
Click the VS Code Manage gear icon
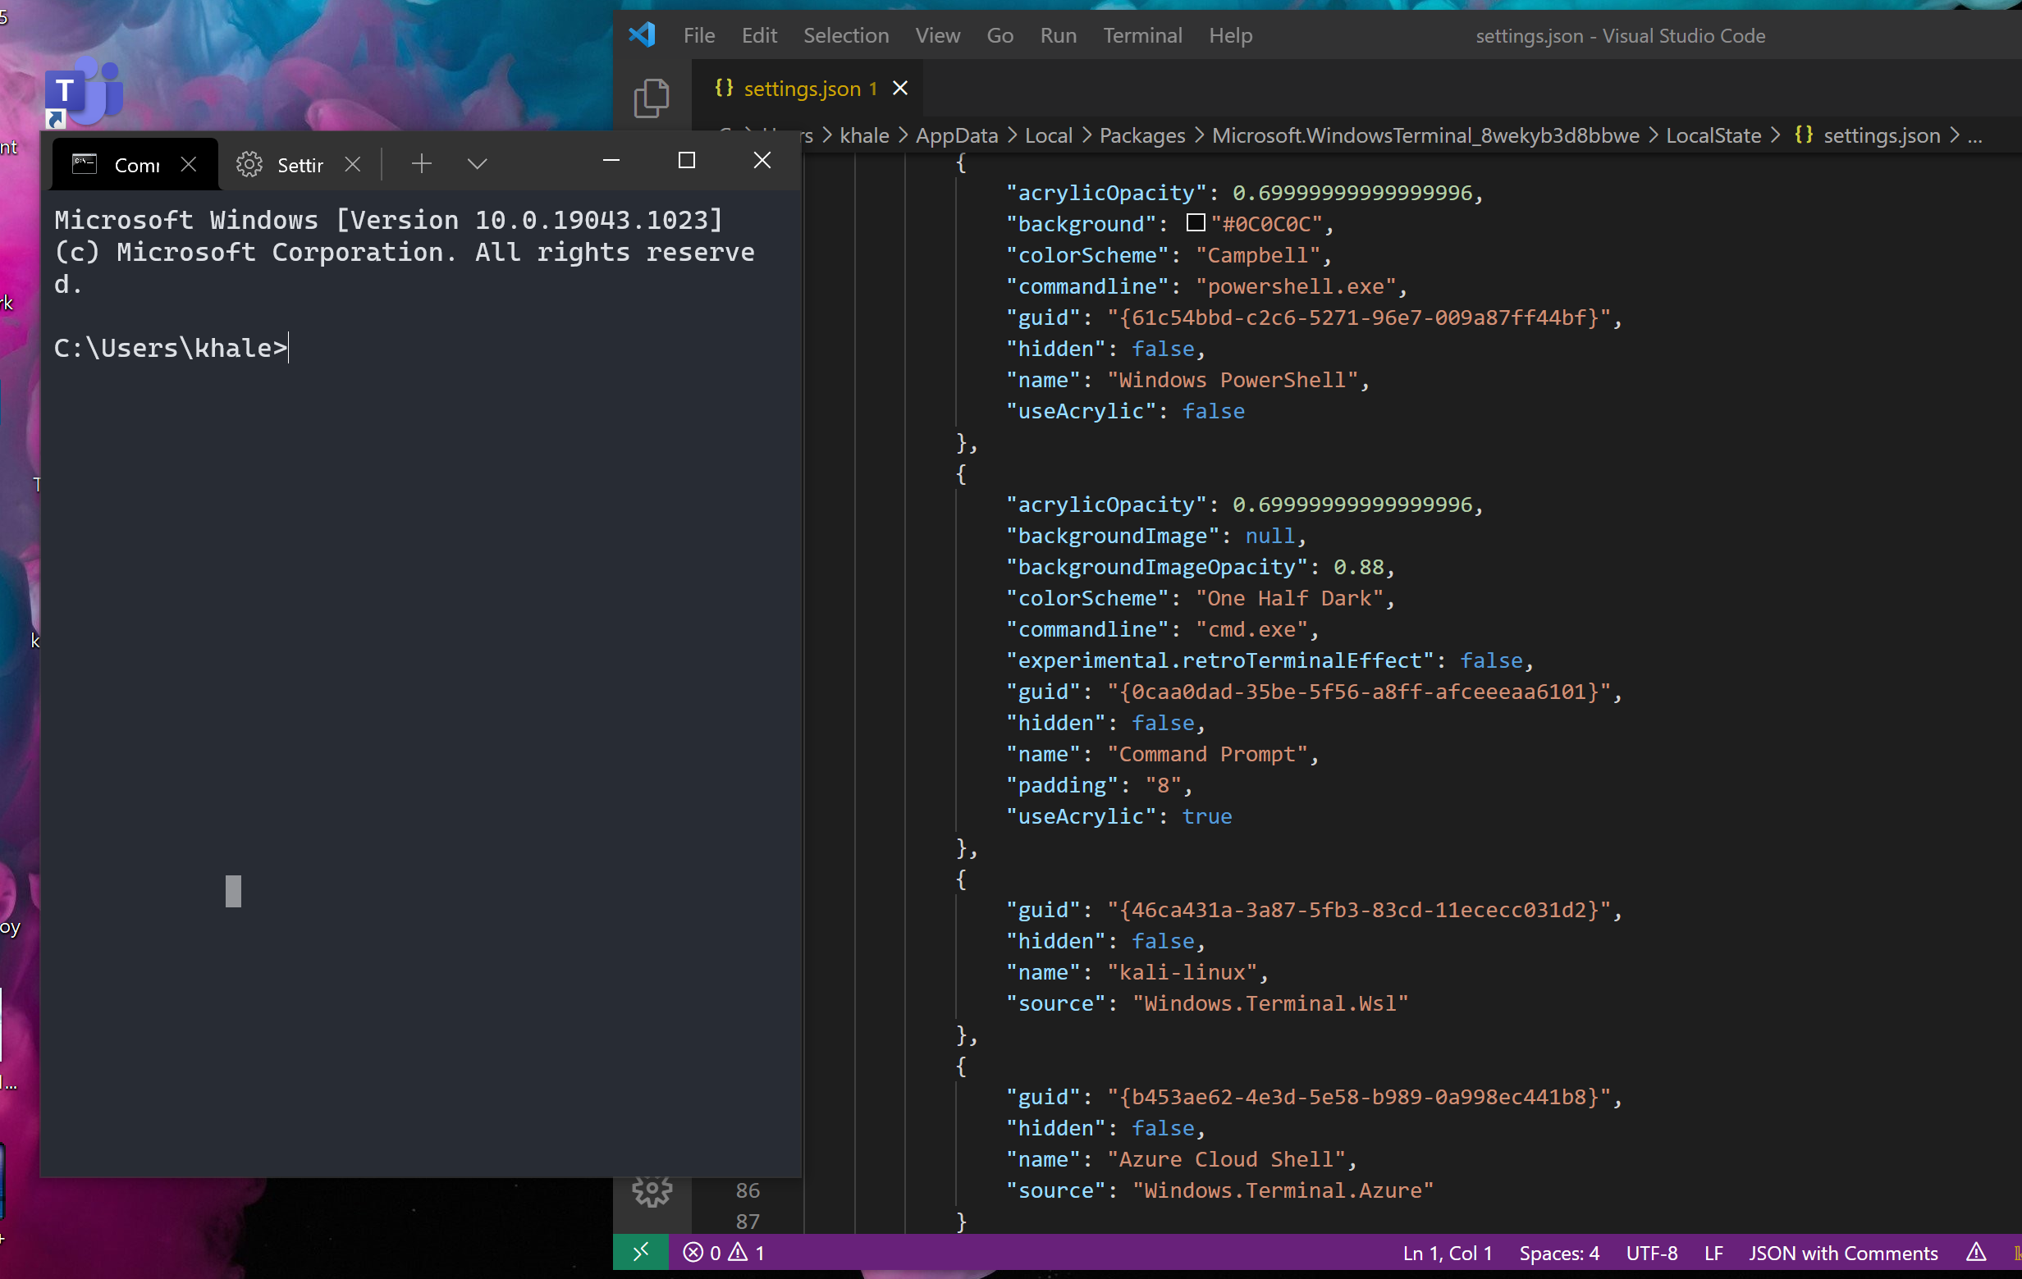[652, 1191]
